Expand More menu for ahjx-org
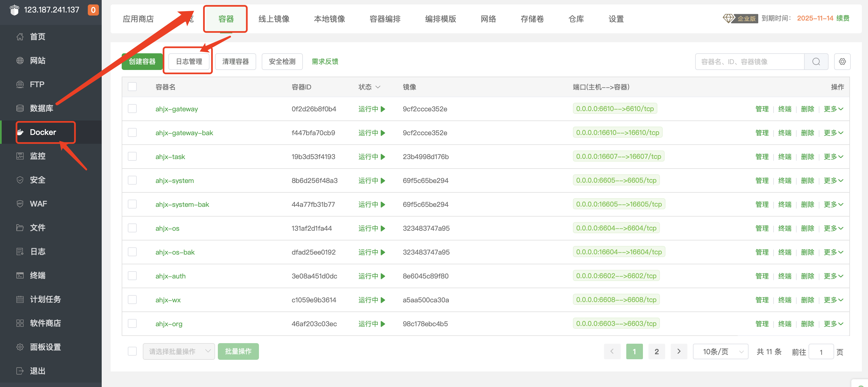Viewport: 868px width, 387px height. [833, 324]
